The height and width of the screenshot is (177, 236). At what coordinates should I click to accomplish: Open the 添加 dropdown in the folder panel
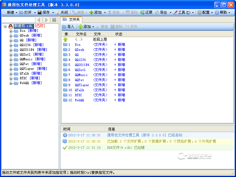coord(93,27)
